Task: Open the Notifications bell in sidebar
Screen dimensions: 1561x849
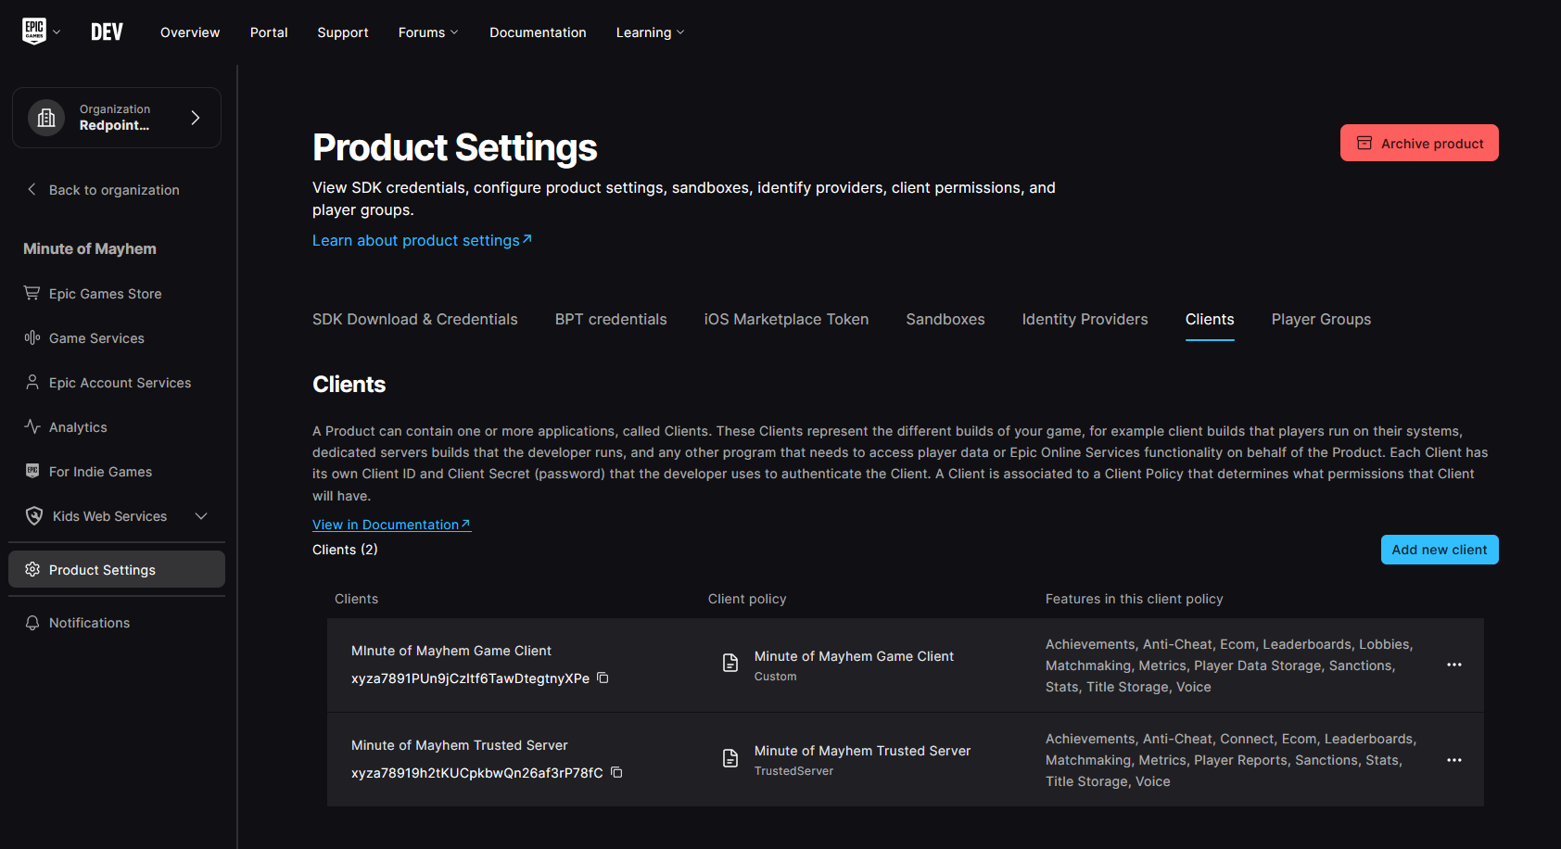Action: pyautogui.click(x=89, y=622)
